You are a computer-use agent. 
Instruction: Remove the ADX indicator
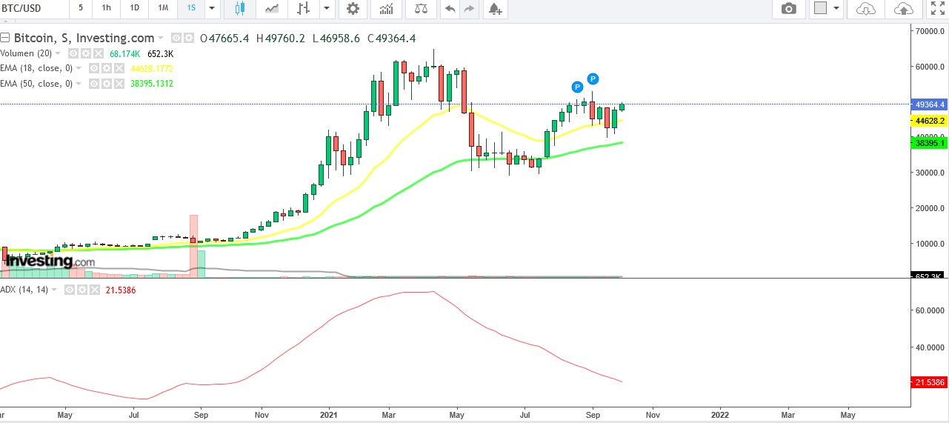(x=93, y=290)
